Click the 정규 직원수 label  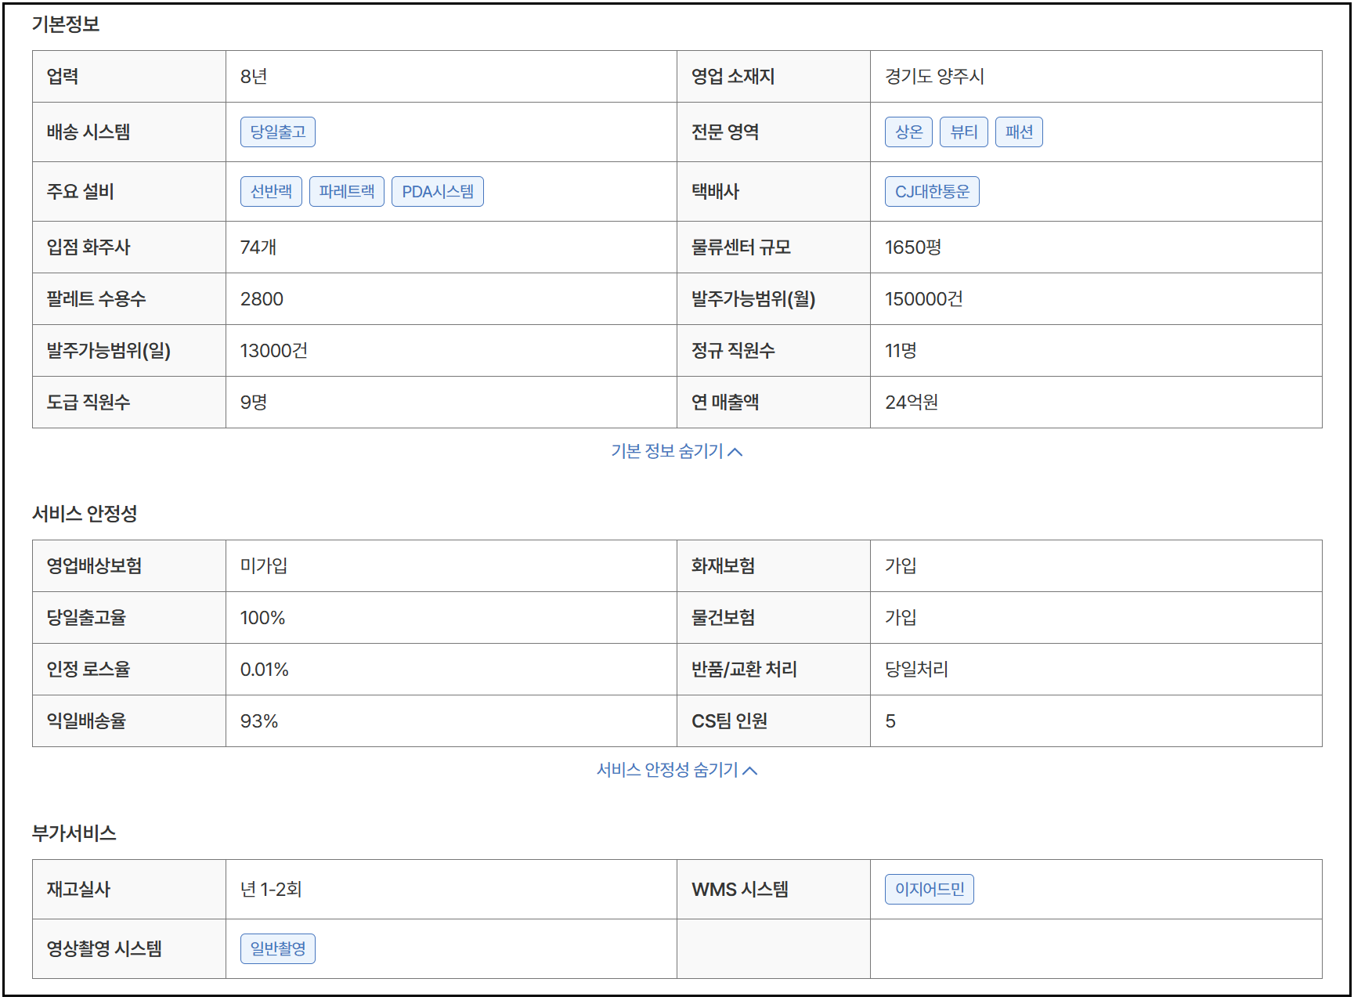(x=733, y=350)
